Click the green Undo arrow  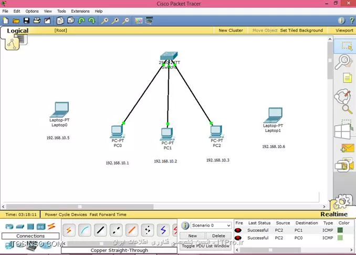pyautogui.click(x=81, y=21)
